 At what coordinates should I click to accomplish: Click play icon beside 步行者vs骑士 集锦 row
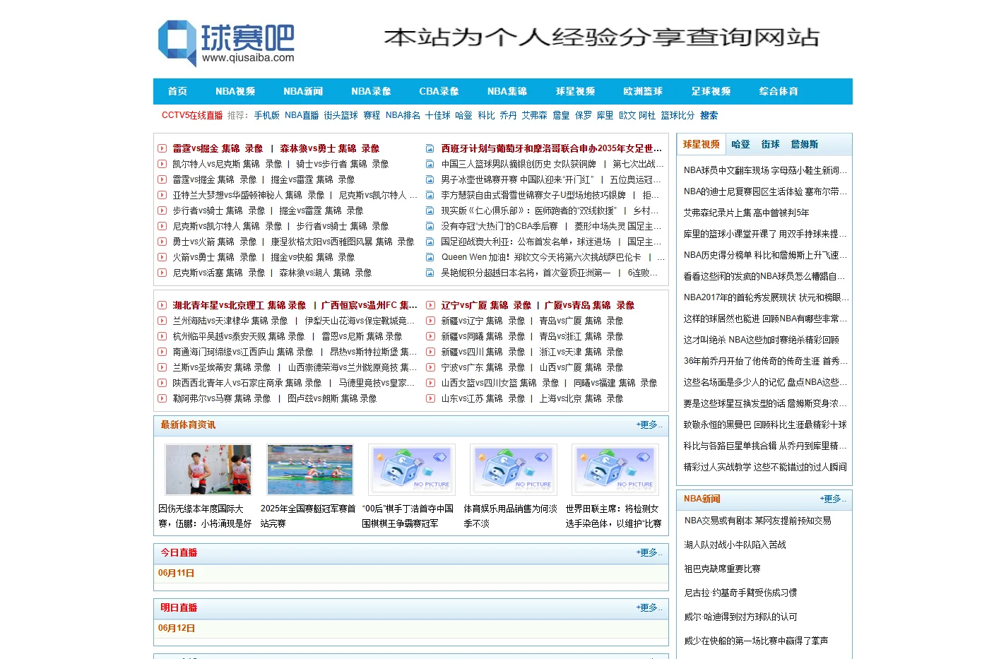[162, 210]
